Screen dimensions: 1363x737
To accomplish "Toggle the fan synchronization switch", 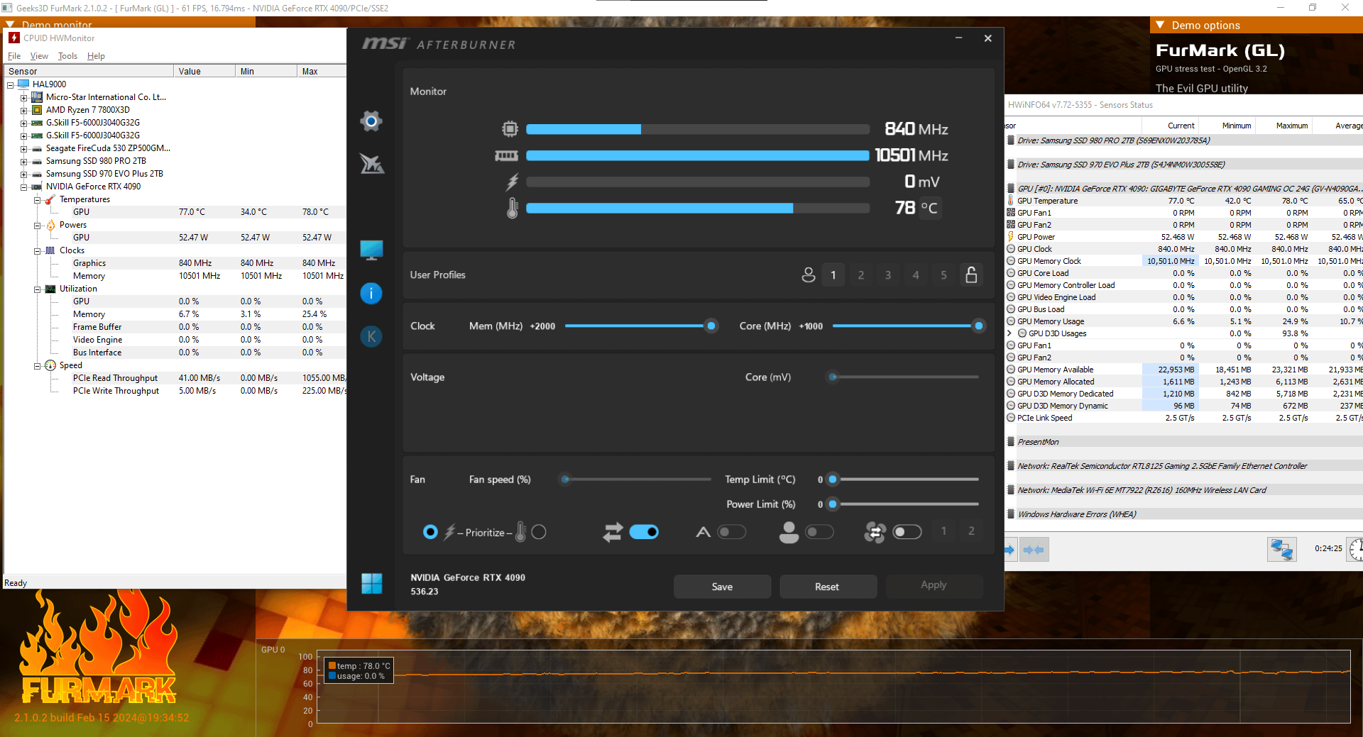I will (907, 532).
